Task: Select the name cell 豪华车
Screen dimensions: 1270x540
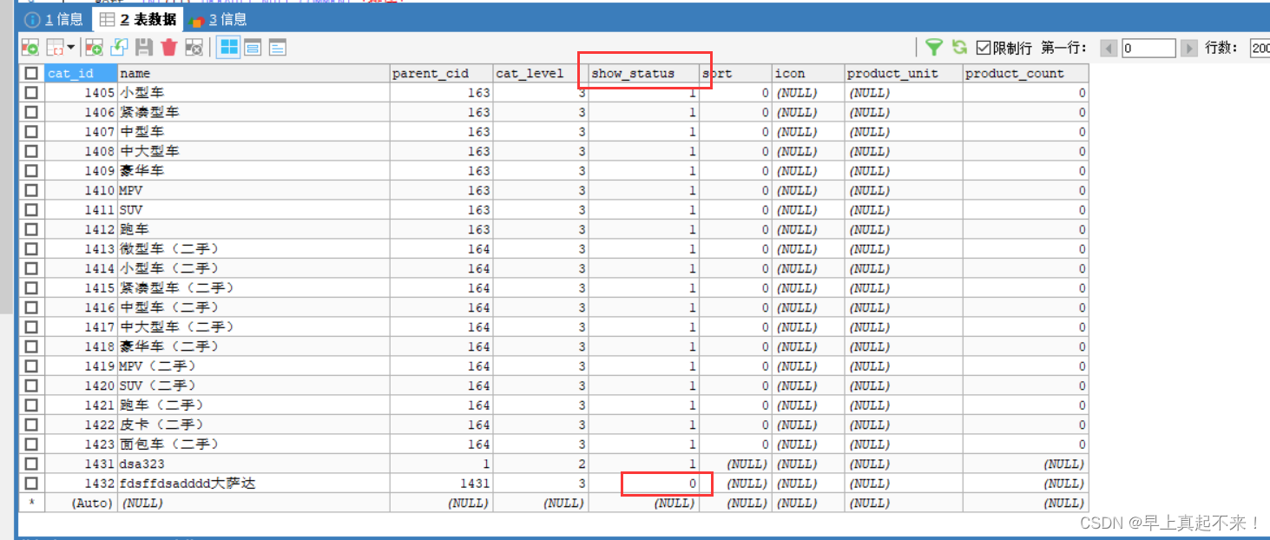Action: click(x=253, y=171)
